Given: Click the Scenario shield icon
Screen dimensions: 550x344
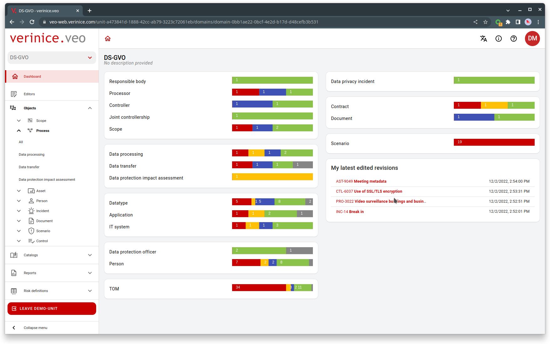Looking at the screenshot, I should point(31,231).
